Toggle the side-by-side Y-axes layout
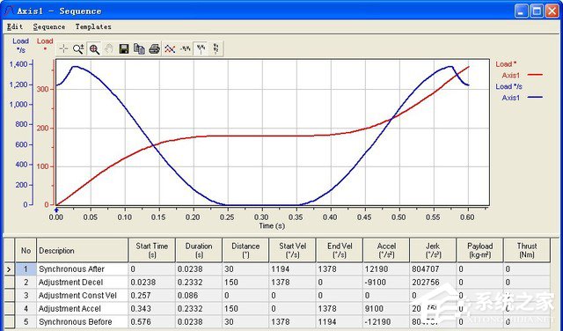The image size is (563, 331). (201, 49)
